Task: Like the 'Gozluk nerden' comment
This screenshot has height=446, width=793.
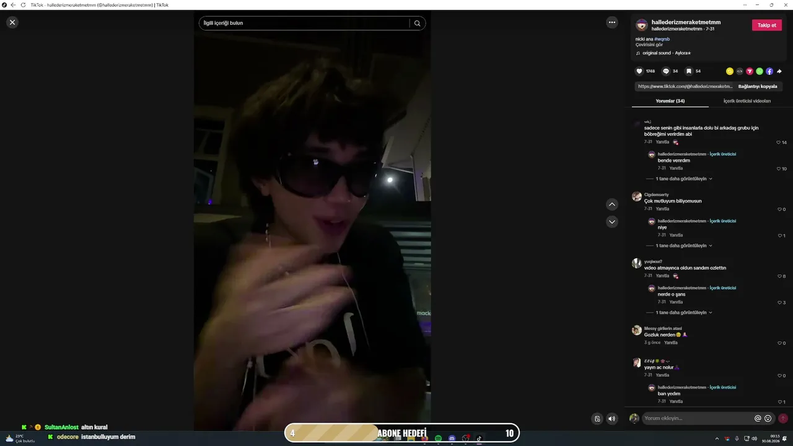Action: point(780,343)
